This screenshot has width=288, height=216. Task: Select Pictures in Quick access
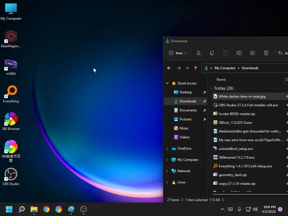click(x=185, y=119)
